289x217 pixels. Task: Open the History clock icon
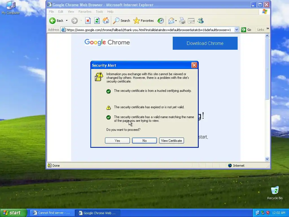[161, 21]
